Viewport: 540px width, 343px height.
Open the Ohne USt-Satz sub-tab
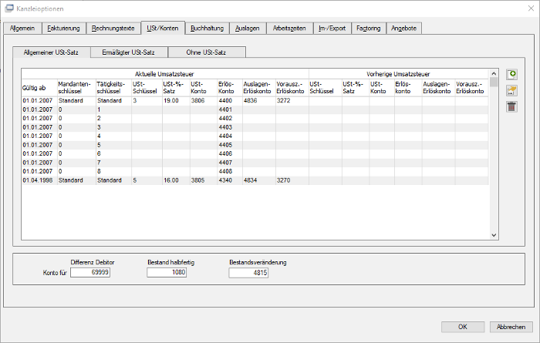(x=207, y=52)
